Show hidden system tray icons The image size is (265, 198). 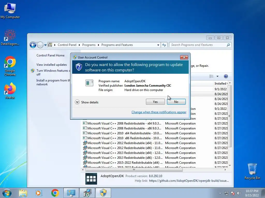point(220,193)
